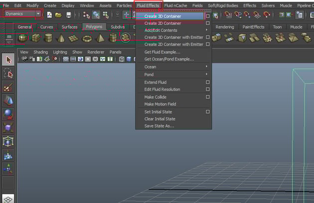Create a polygon cylinder from shelf
314x203 pixels.
(x=48, y=38)
